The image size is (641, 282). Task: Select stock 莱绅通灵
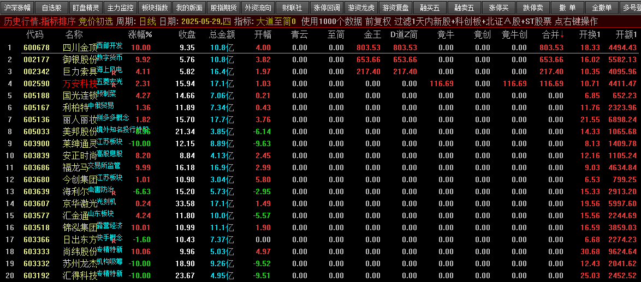[80, 143]
